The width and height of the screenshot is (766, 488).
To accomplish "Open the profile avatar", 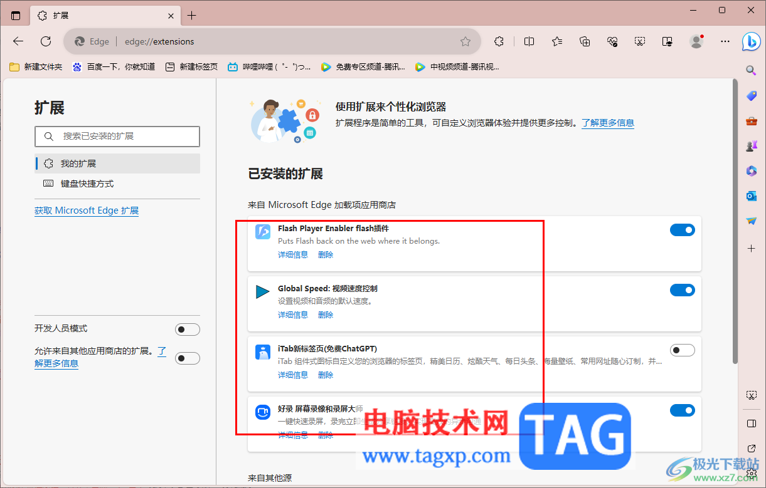I will [x=696, y=41].
